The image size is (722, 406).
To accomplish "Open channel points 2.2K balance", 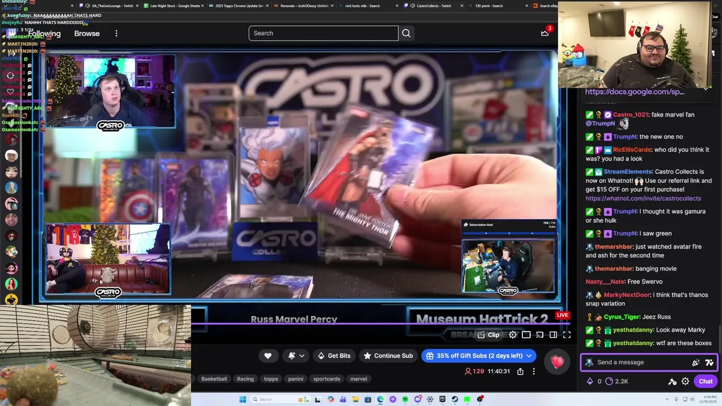I will (x=616, y=381).
